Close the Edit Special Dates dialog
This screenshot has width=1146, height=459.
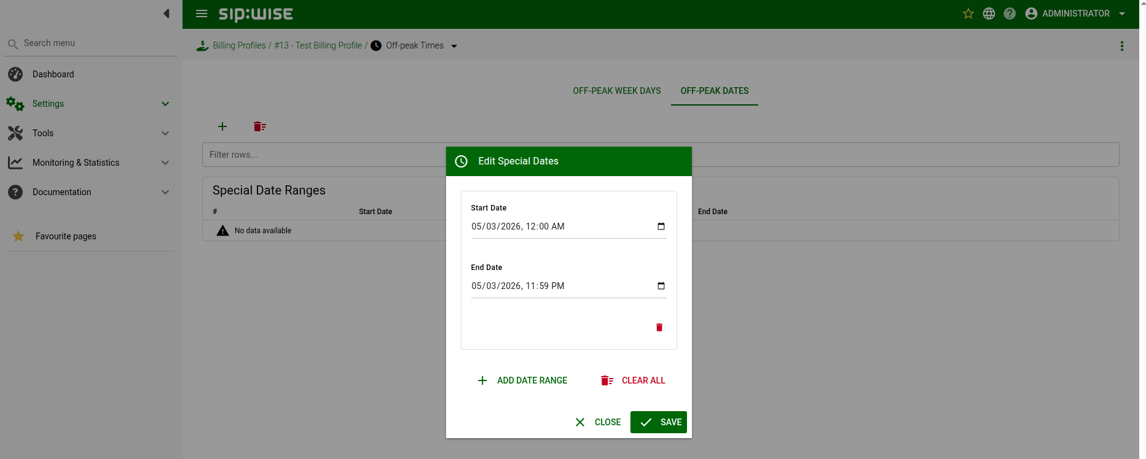click(598, 422)
